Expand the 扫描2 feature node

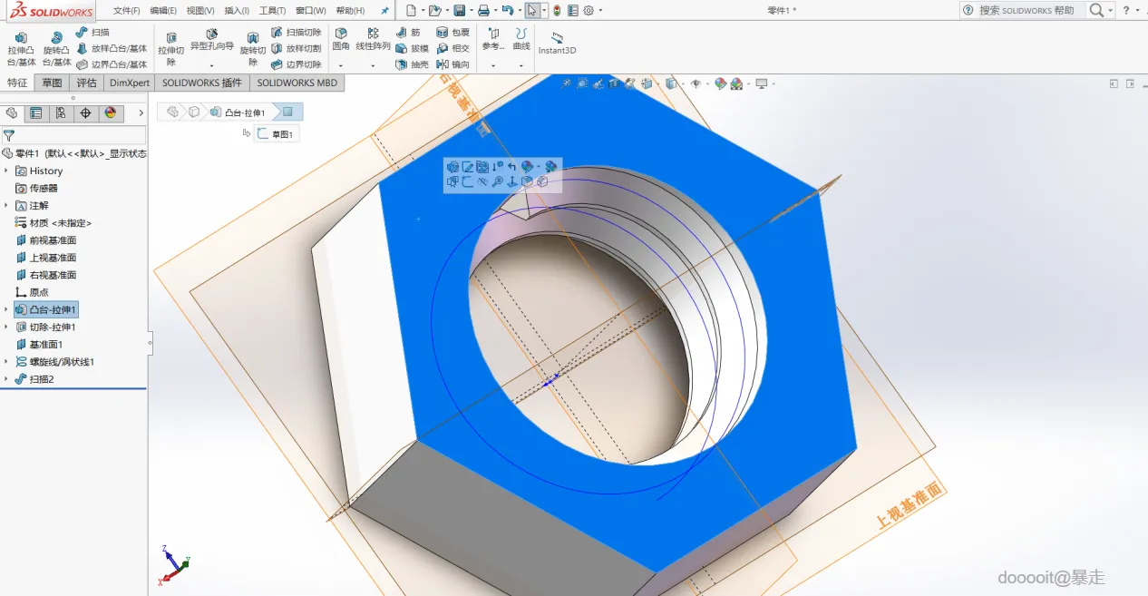click(x=6, y=379)
